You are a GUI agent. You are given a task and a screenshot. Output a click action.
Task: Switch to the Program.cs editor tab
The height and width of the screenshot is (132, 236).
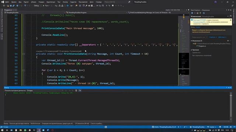point(8,10)
